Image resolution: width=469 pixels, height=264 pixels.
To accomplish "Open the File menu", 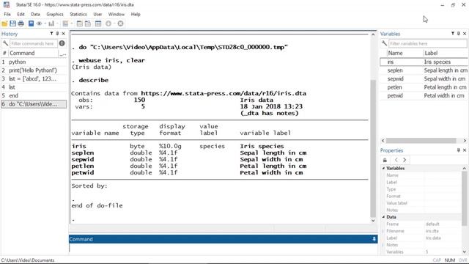I will point(7,15).
